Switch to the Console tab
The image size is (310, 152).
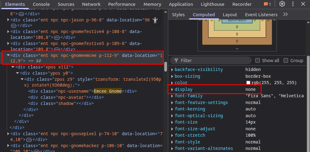41,4
